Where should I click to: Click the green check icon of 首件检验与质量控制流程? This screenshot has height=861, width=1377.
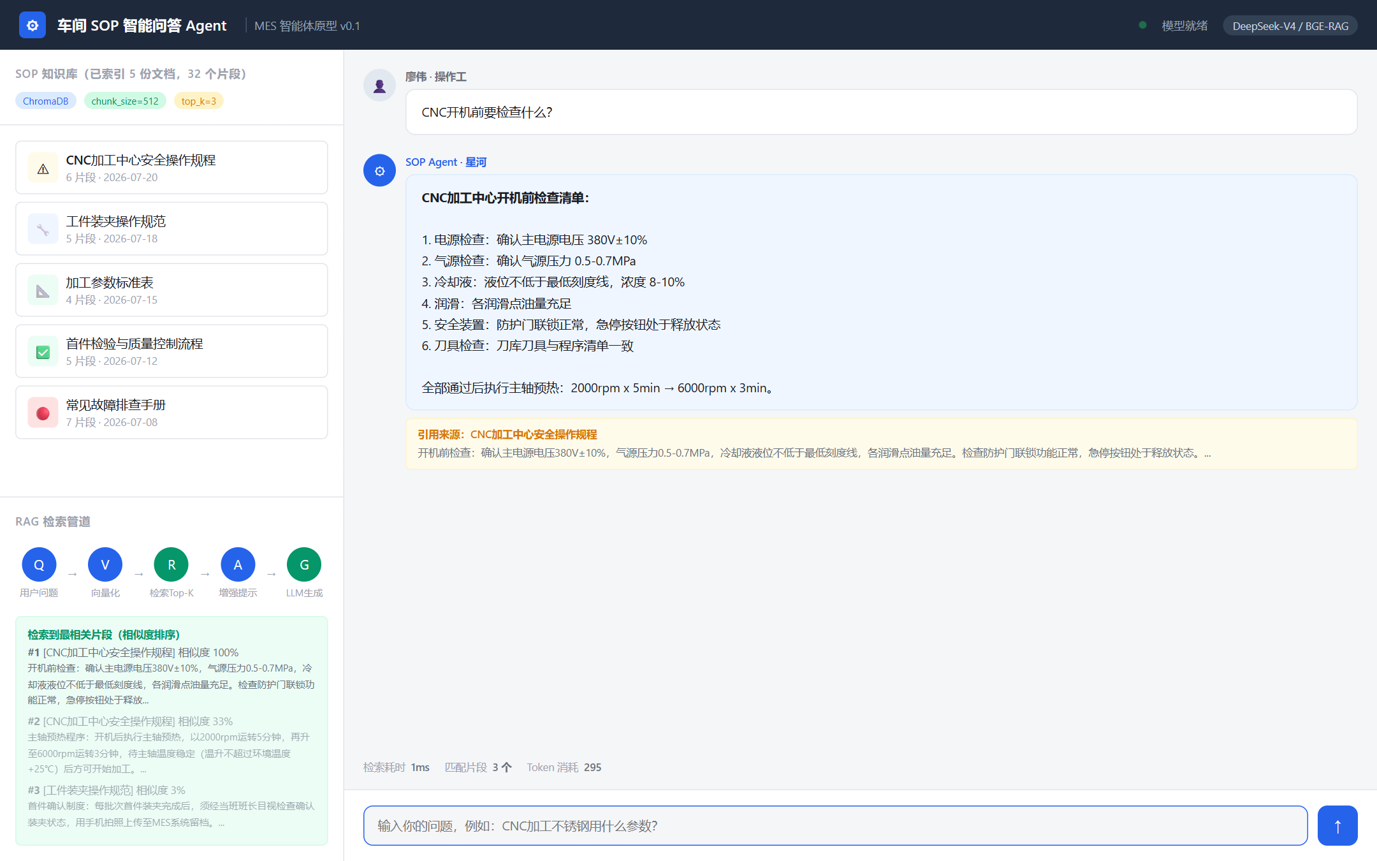(43, 352)
